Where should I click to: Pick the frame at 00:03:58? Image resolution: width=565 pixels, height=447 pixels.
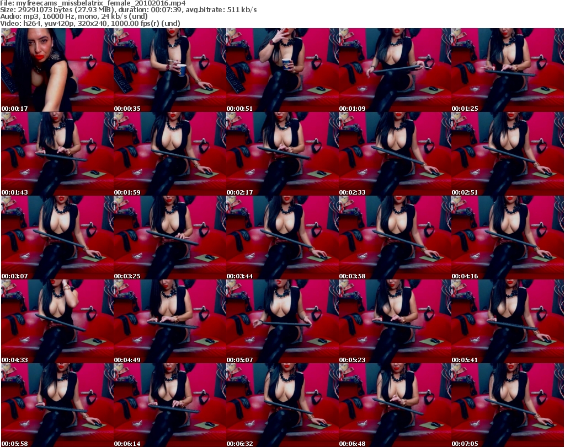pyautogui.click(x=395, y=238)
